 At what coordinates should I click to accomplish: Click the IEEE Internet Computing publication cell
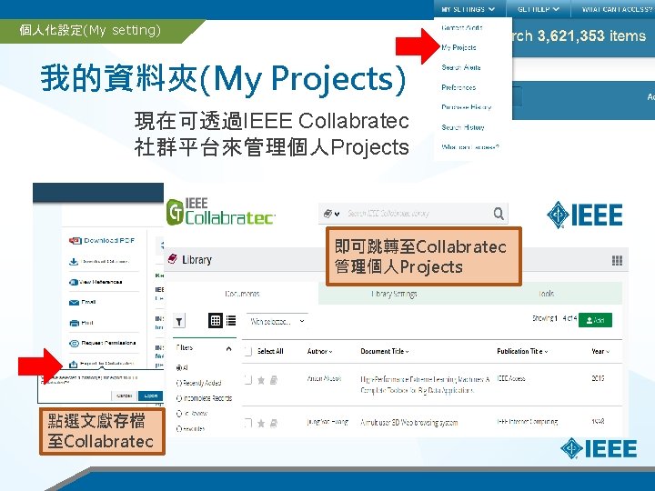(527, 422)
